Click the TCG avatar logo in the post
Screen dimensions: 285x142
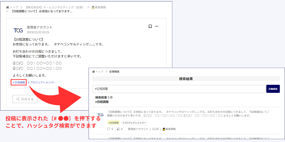point(18,30)
